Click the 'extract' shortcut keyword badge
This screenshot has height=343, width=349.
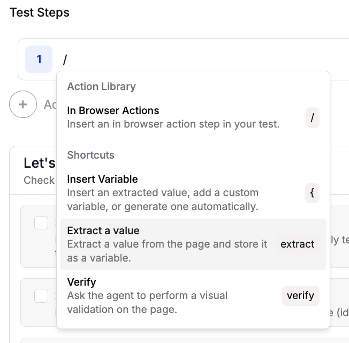tap(297, 244)
